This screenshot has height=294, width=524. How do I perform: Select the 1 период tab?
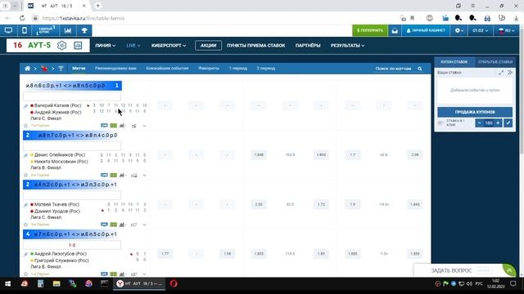coord(238,69)
